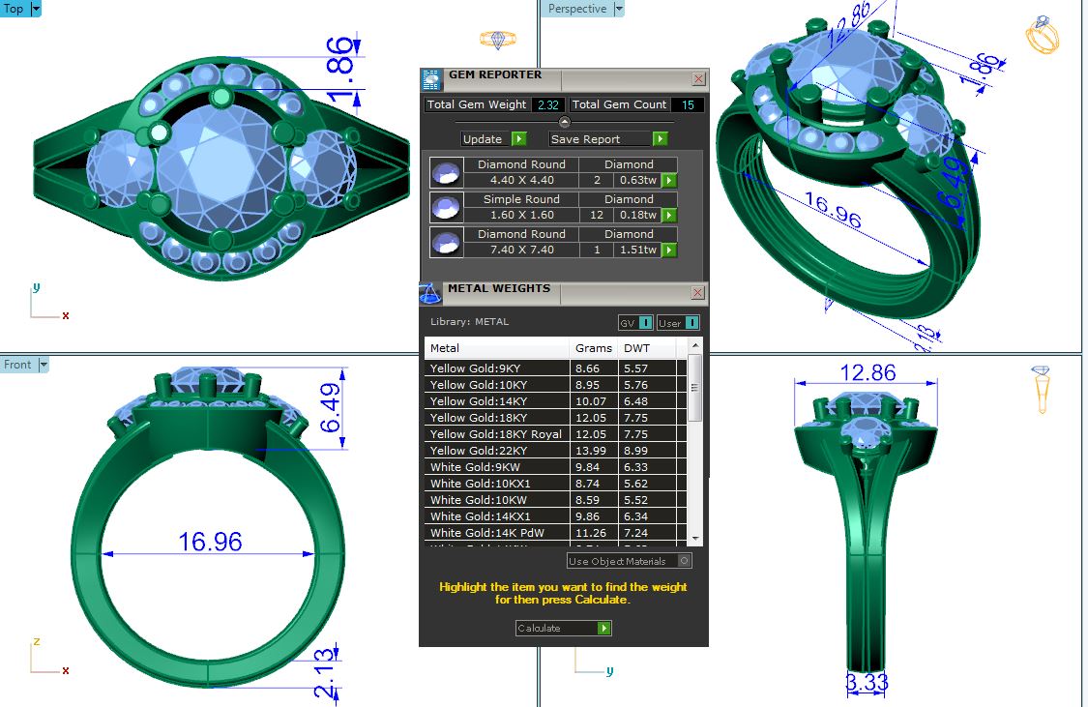Click the 7.40 Diamond Round gem thumbnail

tap(445, 243)
